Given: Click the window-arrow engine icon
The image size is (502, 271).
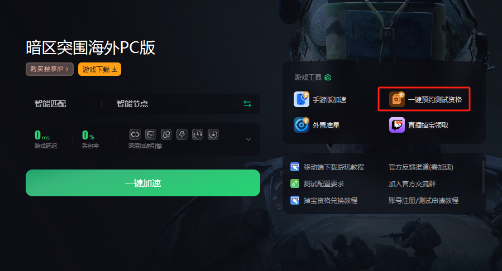Looking at the screenshot, I should click(150, 134).
